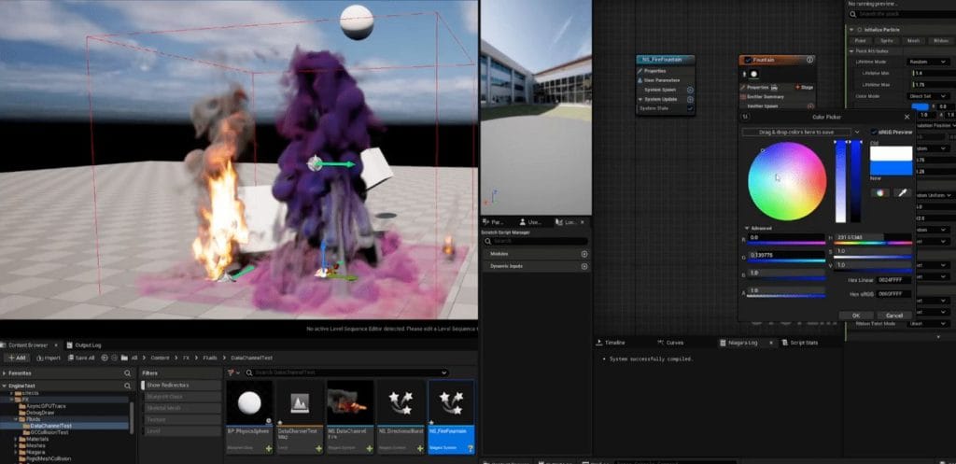The image size is (956, 464).
Task: Click the color theme wheel button
Action: click(880, 192)
